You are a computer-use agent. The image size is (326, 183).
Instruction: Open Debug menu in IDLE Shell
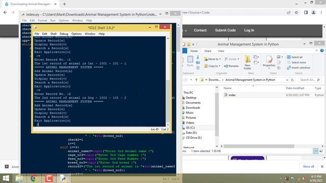64,34
